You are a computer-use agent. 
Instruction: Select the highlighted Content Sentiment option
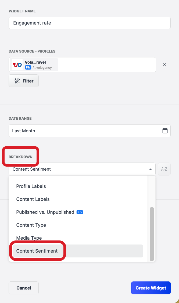pyautogui.click(x=37, y=251)
